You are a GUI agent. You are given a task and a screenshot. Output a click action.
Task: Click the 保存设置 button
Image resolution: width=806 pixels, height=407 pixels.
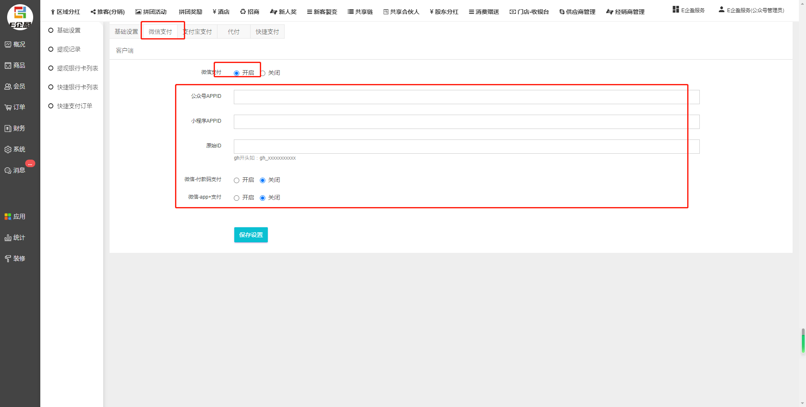tap(251, 235)
